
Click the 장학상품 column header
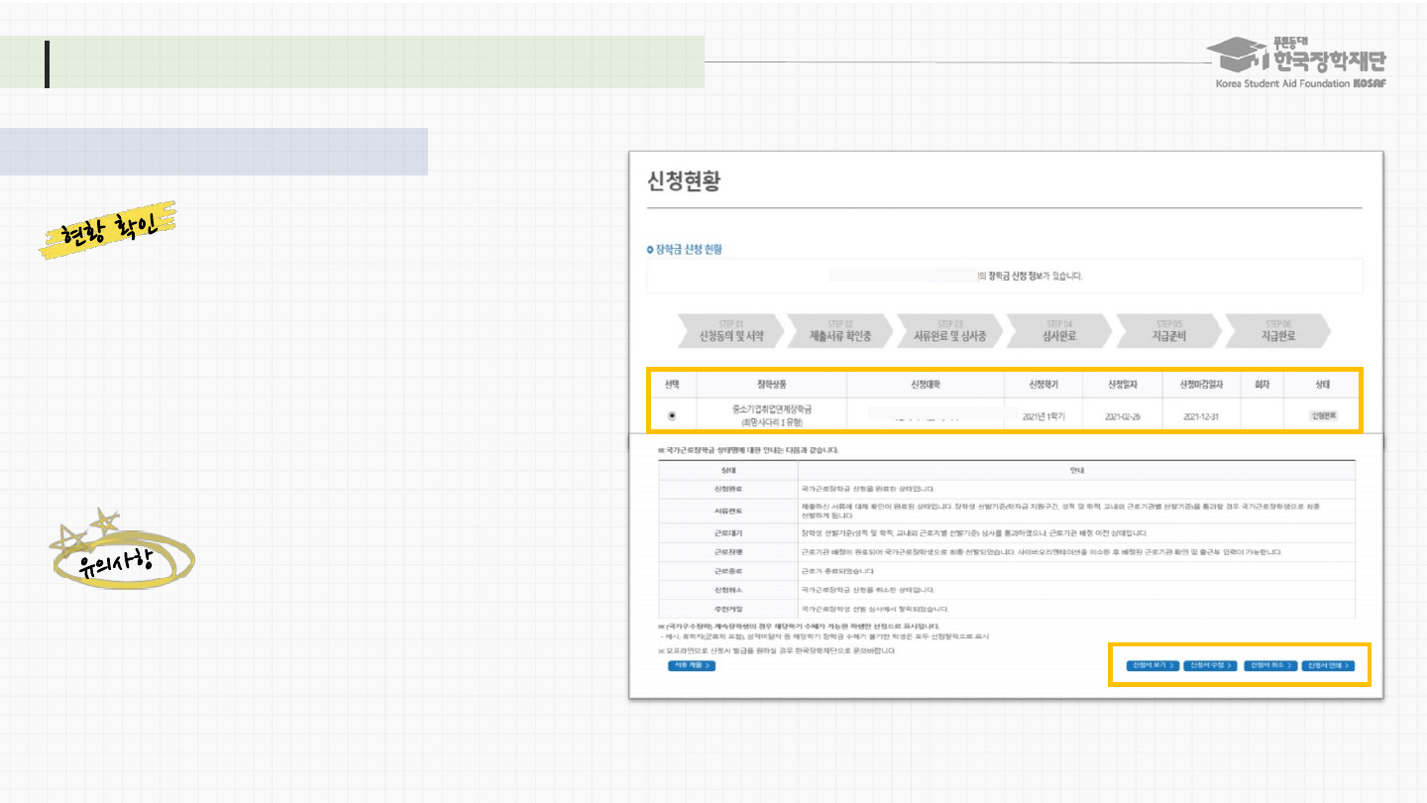click(777, 384)
